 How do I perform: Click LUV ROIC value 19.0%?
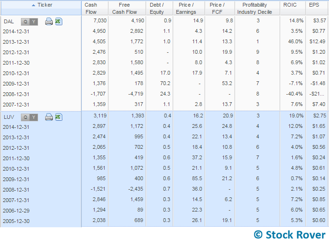296,116
